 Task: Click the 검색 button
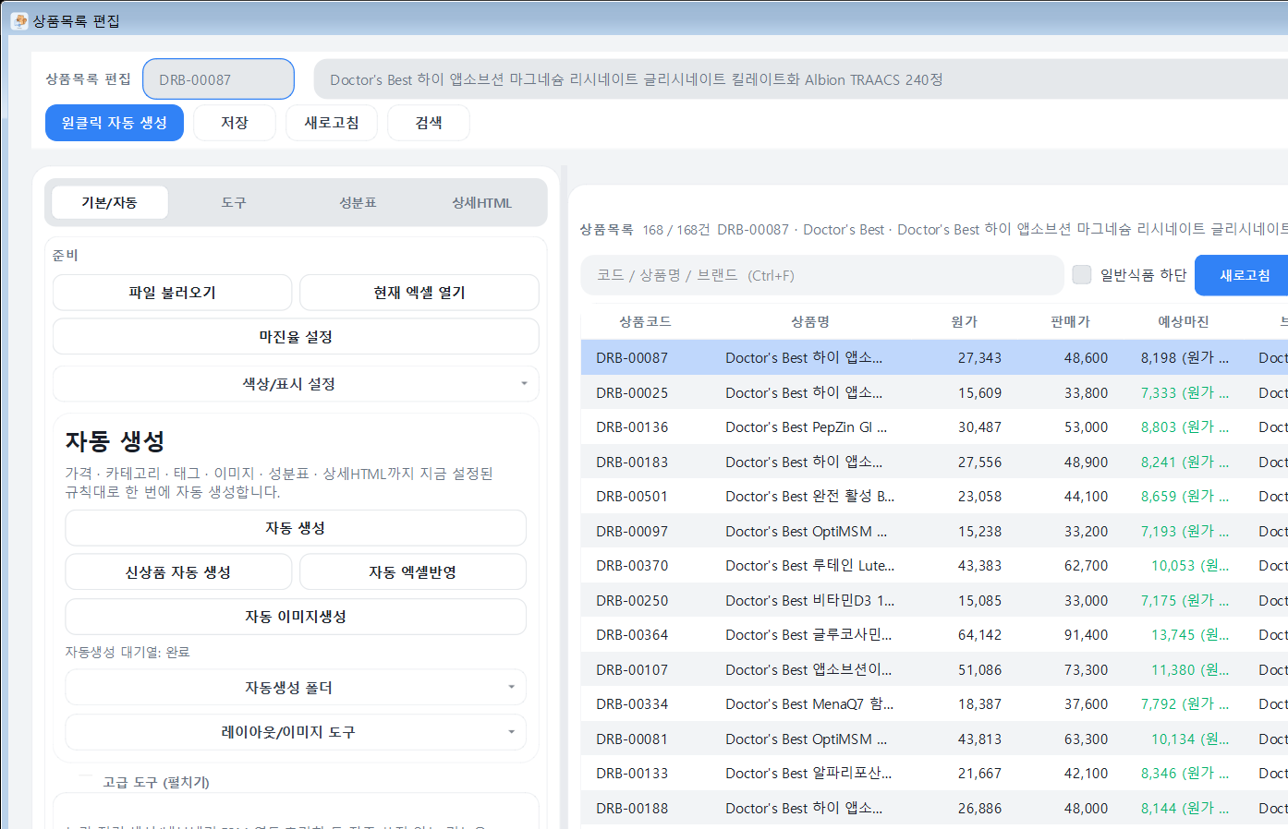(429, 123)
